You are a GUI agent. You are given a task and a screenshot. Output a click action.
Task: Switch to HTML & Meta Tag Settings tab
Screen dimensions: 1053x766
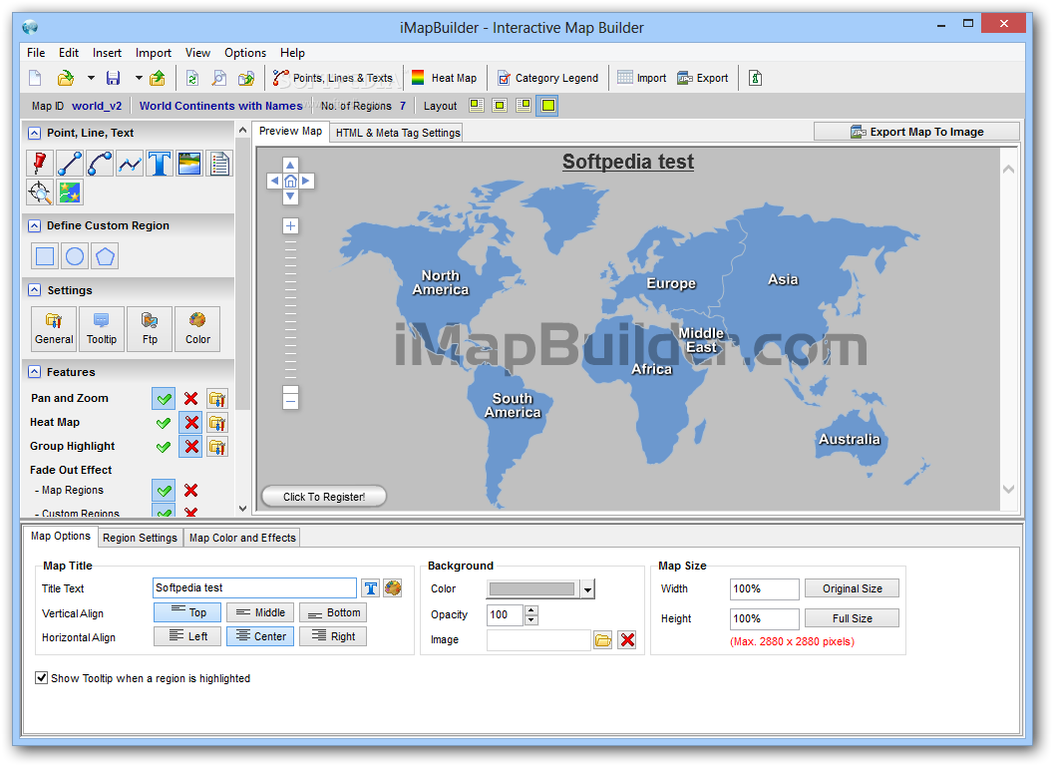[398, 133]
